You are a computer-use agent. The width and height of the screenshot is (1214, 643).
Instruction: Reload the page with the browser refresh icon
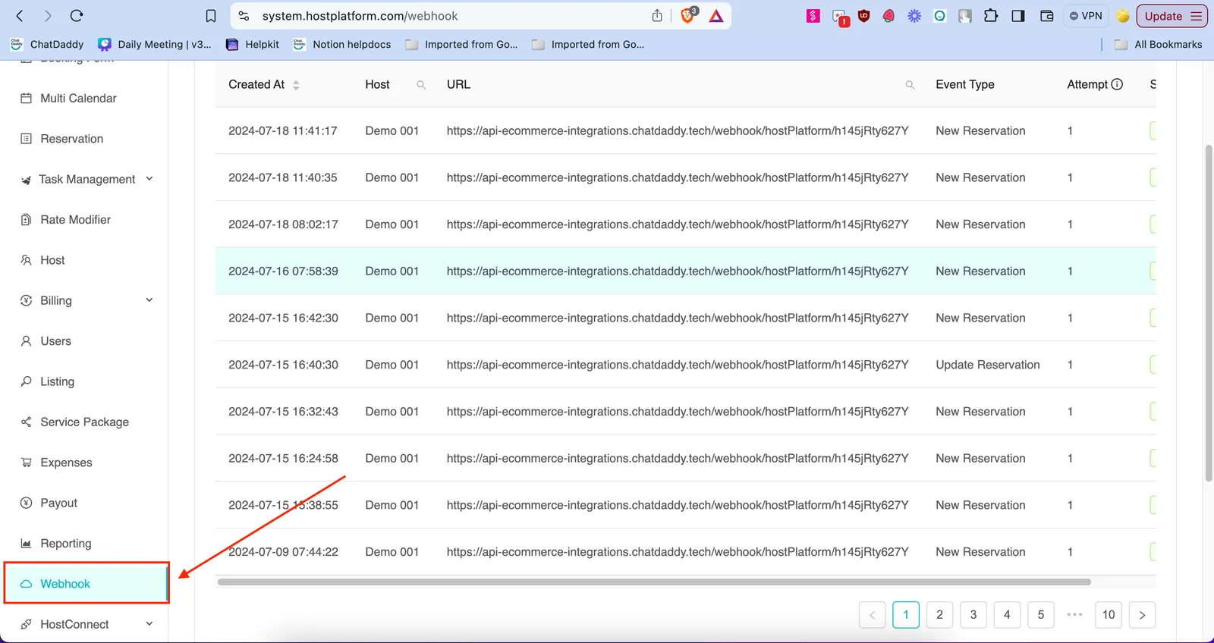pos(77,16)
